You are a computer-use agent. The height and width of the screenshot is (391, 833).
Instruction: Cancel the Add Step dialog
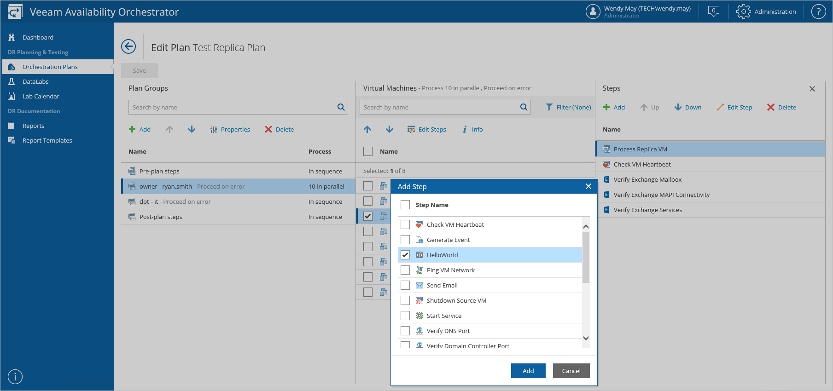571,371
